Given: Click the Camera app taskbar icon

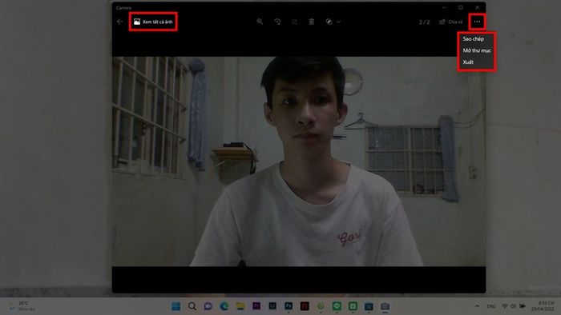Looking at the screenshot, I should point(385,306).
